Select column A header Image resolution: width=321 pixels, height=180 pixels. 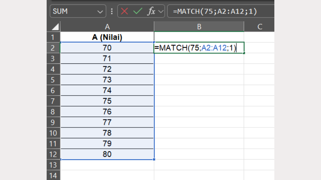[107, 26]
